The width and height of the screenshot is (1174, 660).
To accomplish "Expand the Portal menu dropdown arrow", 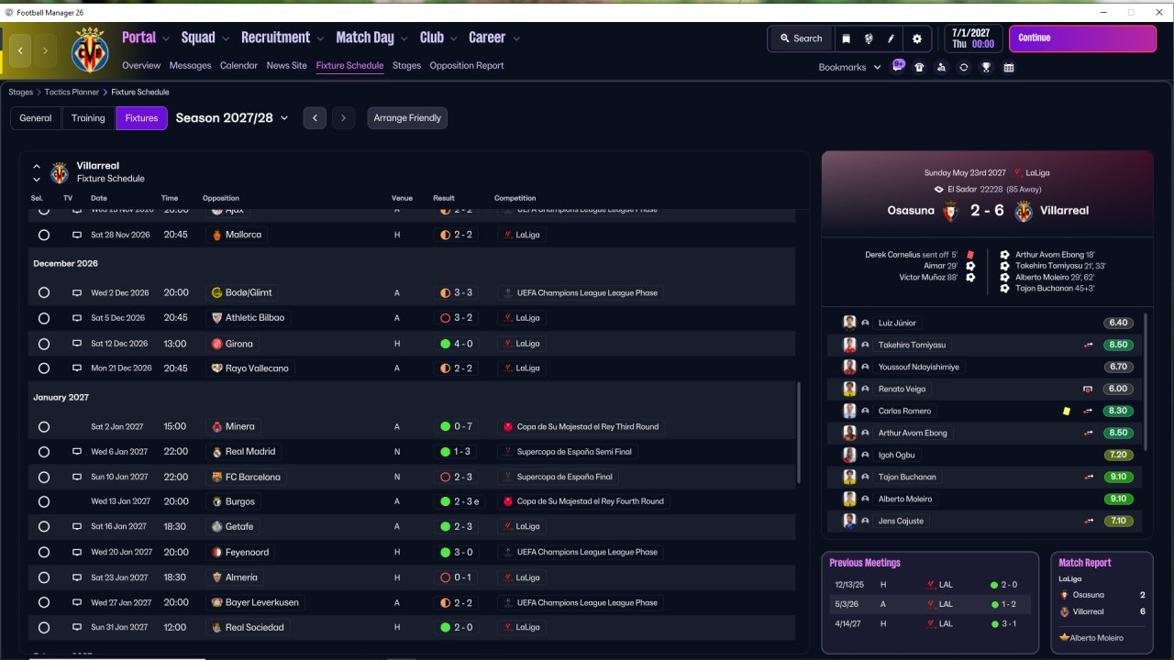I will [x=166, y=38].
